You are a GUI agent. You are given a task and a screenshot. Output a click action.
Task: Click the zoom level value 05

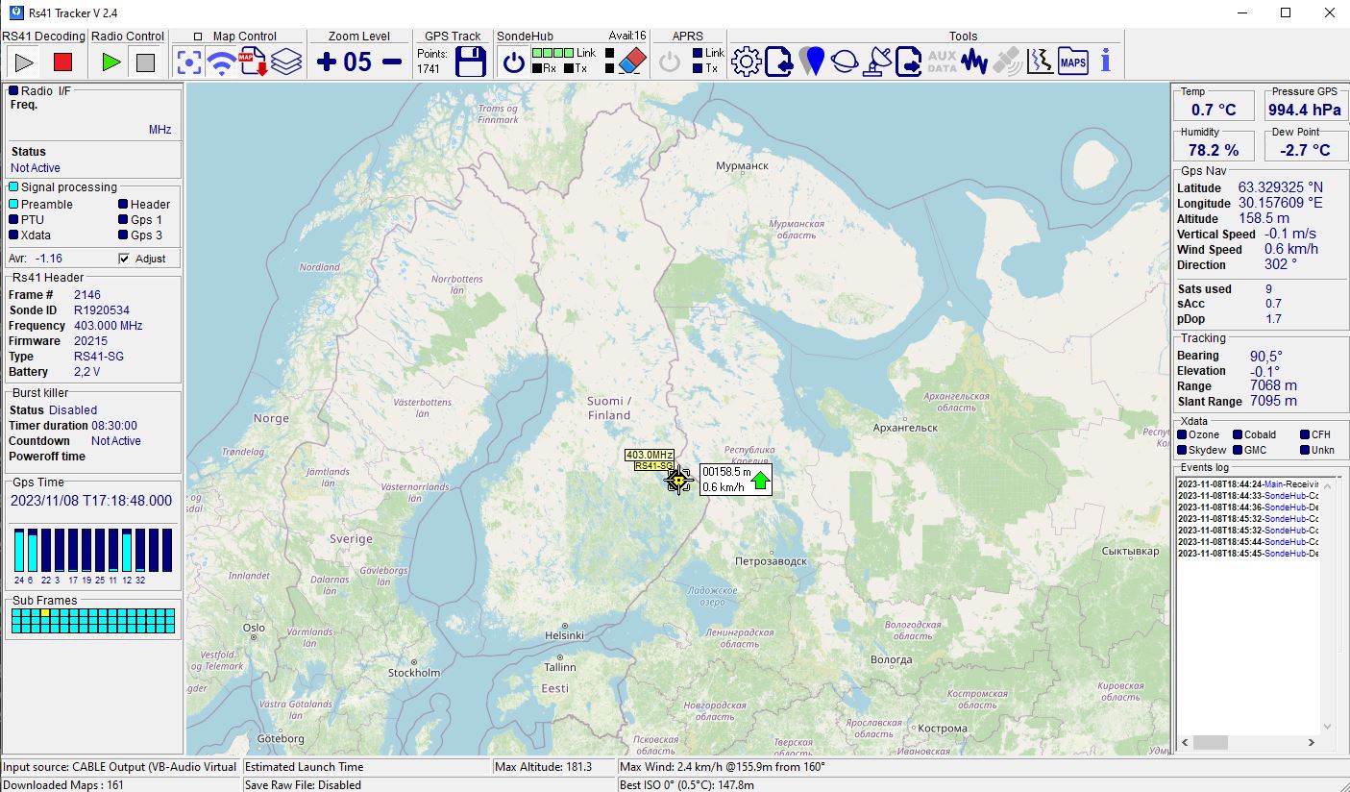(x=357, y=62)
